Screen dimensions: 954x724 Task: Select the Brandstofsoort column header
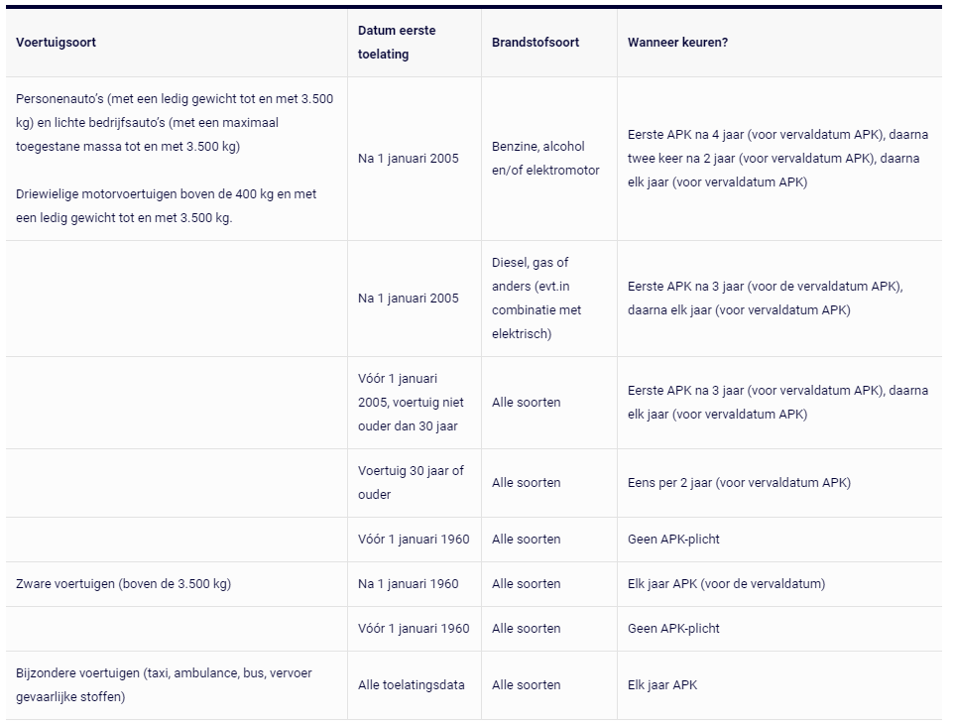[536, 43]
